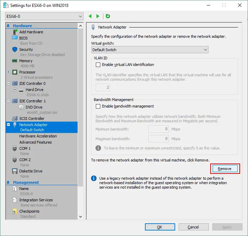248x236 pixels.
Task: Click the Cancel button
Action: point(193,227)
